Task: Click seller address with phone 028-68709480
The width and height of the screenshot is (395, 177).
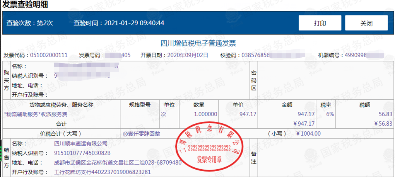Action: click(x=118, y=163)
